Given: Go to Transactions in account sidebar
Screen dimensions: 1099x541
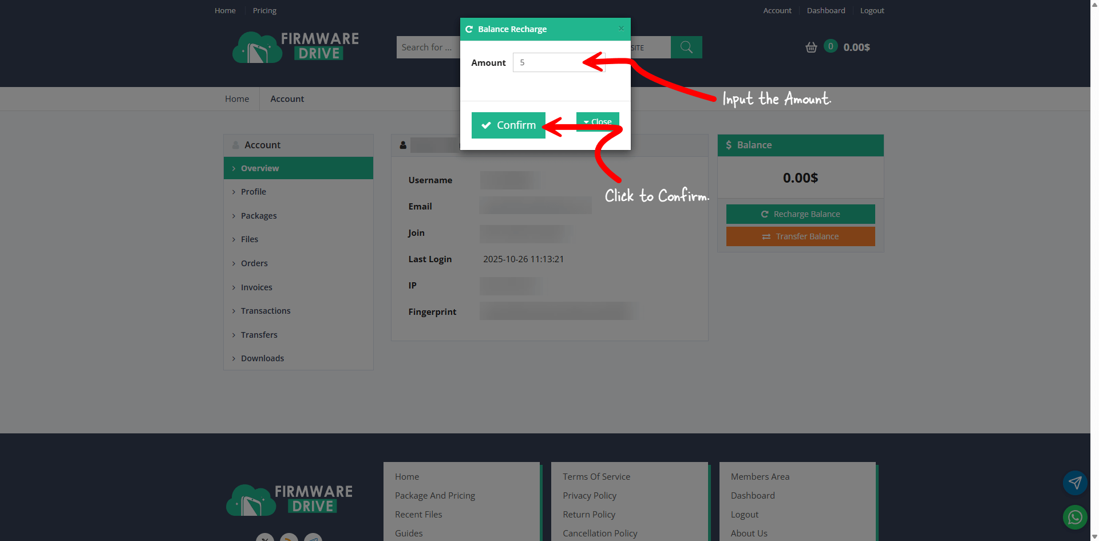Looking at the screenshot, I should pyautogui.click(x=266, y=311).
